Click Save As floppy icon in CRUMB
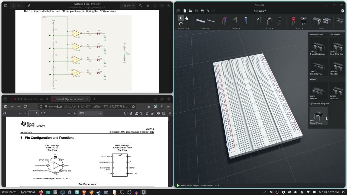 pyautogui.click(x=202, y=11)
